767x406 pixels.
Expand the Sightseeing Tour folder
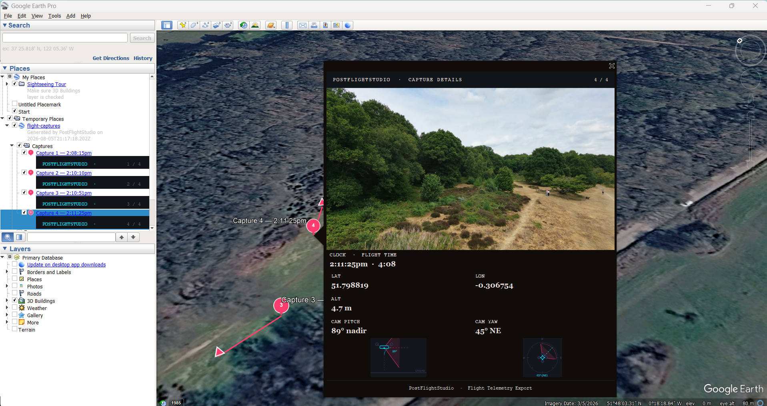[7, 84]
